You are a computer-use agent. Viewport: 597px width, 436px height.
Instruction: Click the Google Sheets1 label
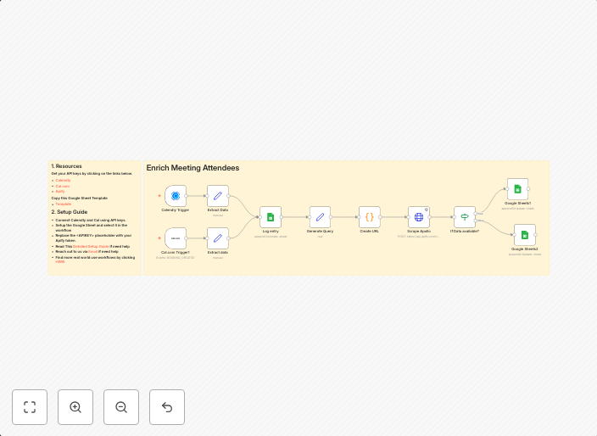[517, 204]
